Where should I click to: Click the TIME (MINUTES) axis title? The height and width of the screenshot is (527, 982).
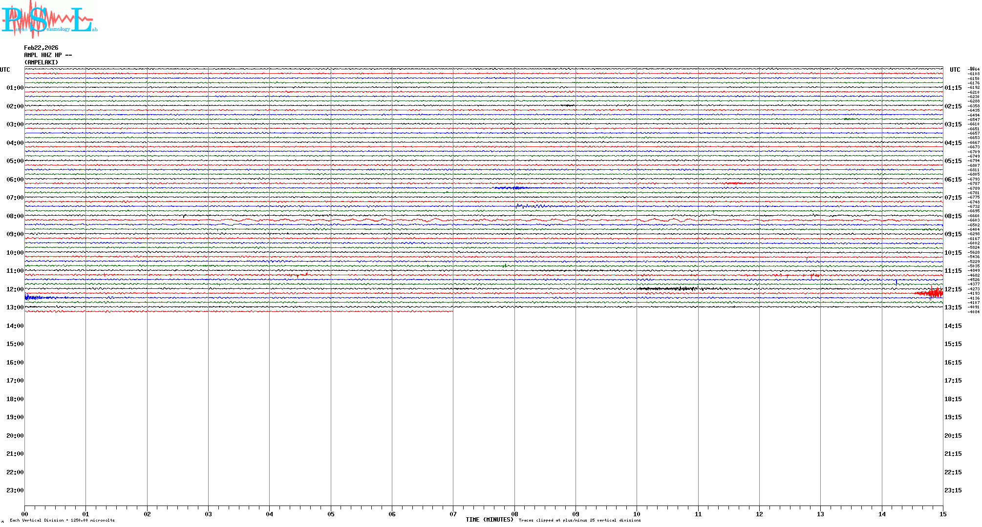pyautogui.click(x=489, y=520)
